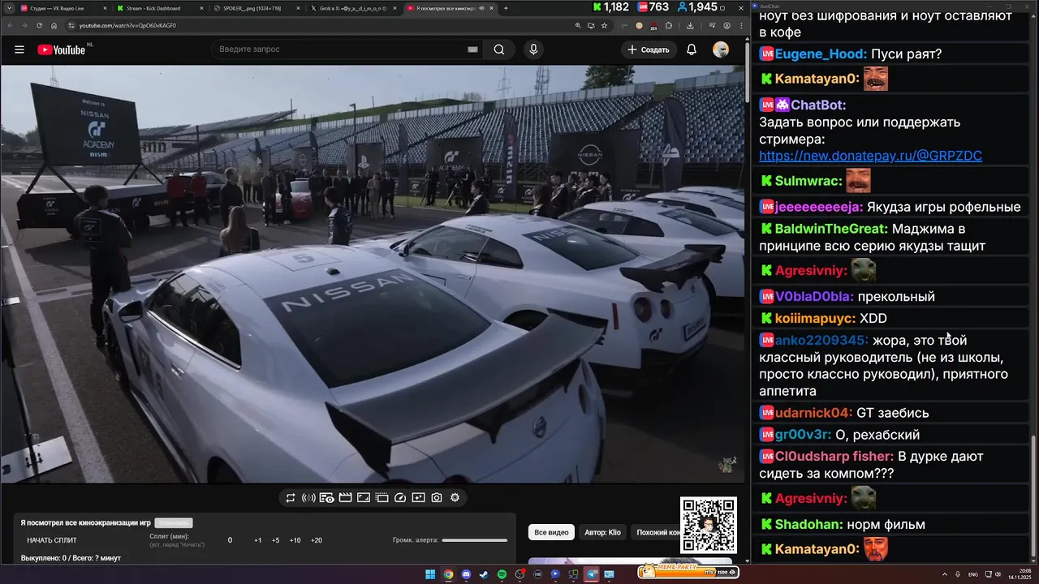Open the browser downloads icon
Screen dimensions: 1039x584
point(690,26)
